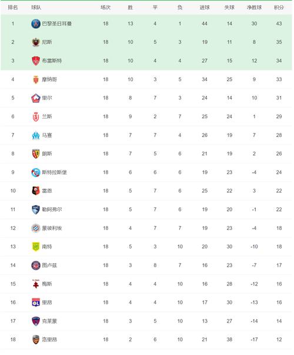This screenshot has width=294, height=355.
Task: Click the Strasbourg team crest
Action: [x=35, y=173]
